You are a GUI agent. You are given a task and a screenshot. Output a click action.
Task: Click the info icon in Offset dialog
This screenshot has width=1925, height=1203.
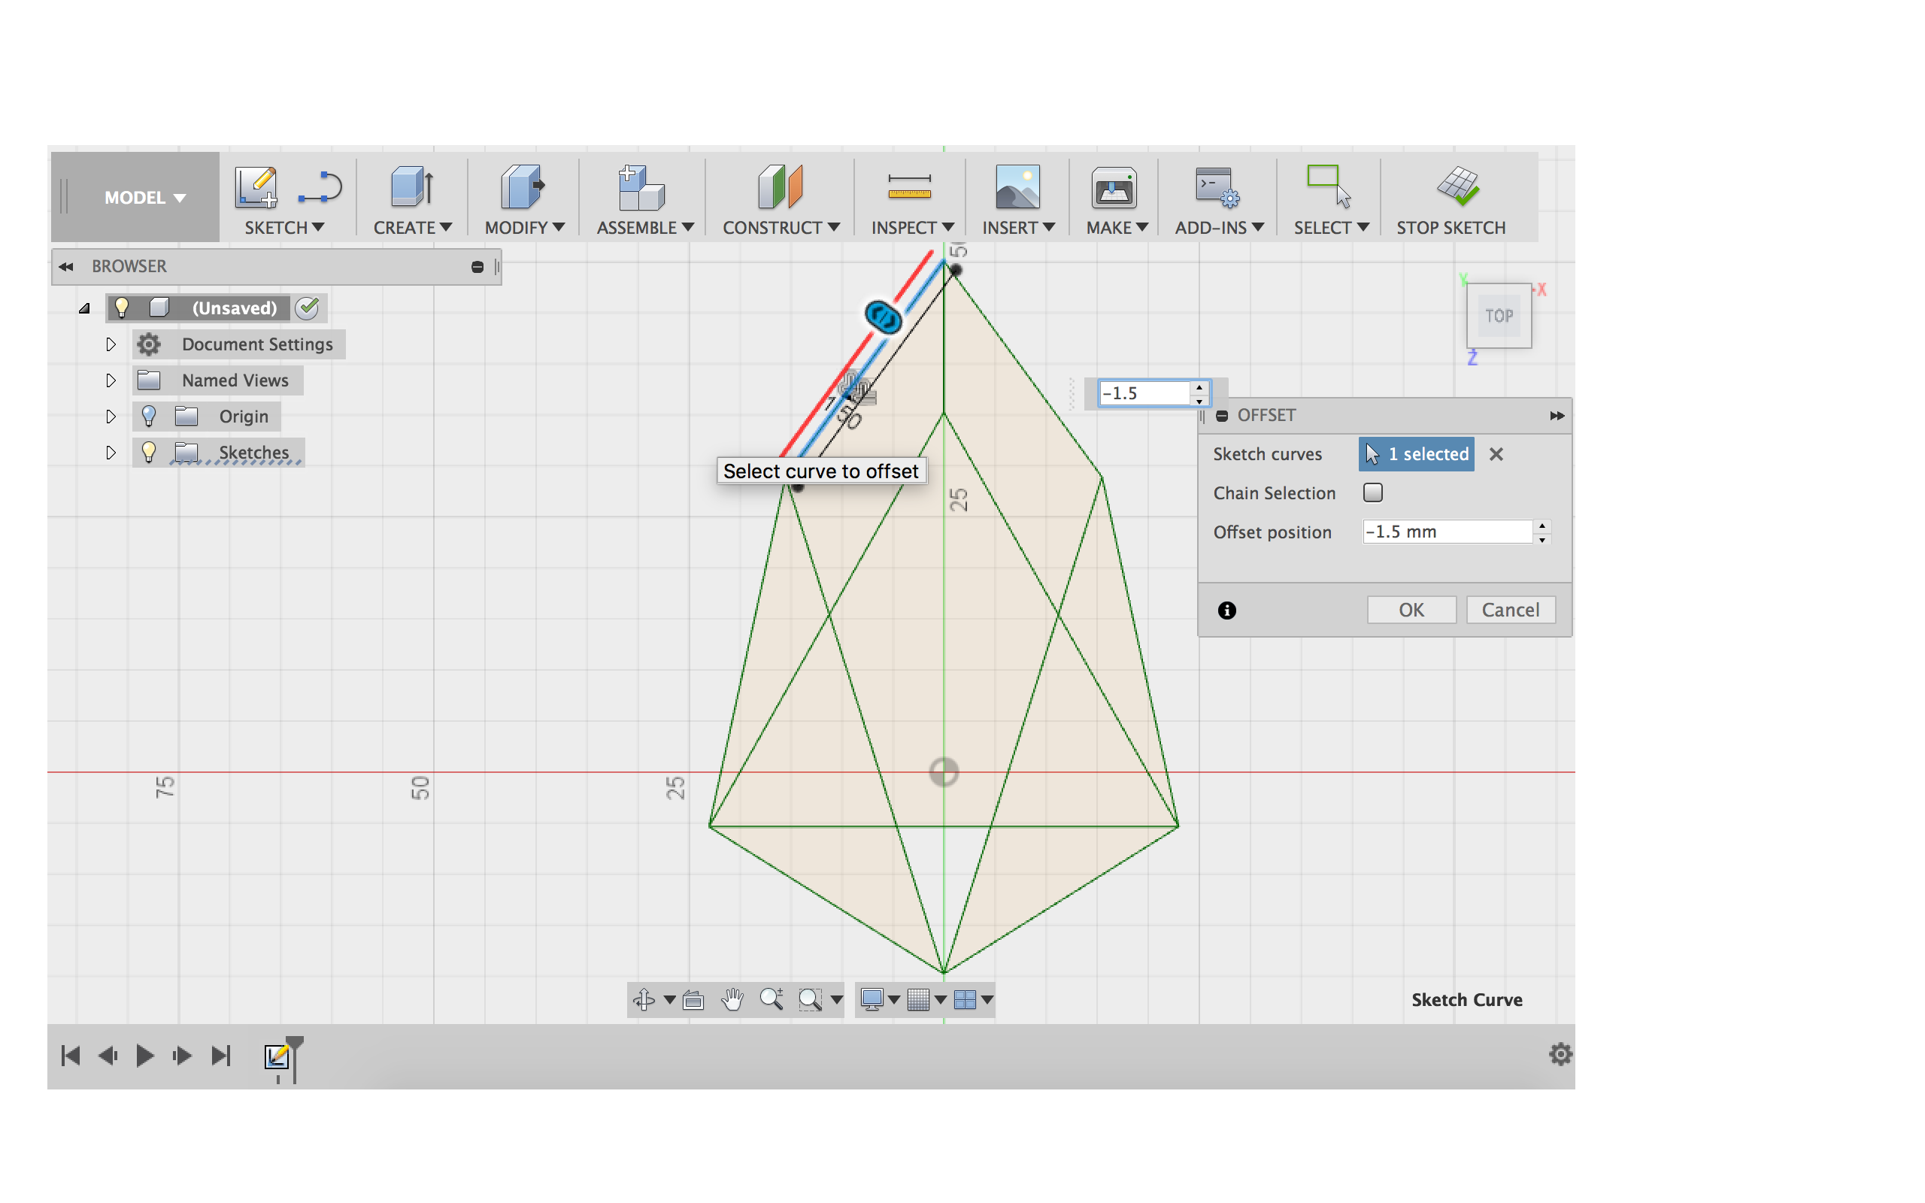coord(1226,611)
